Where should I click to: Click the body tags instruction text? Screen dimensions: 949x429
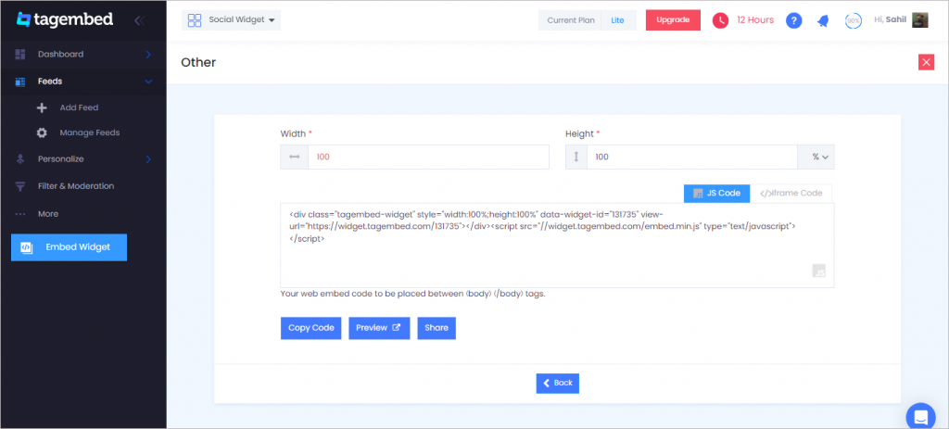click(x=412, y=295)
